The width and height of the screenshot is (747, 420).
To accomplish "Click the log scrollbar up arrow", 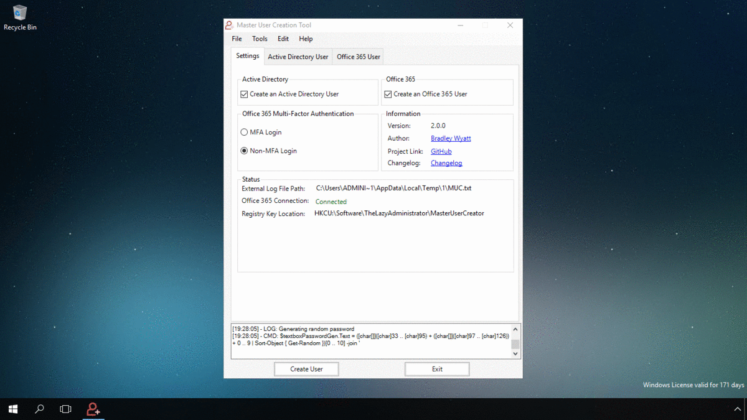I will click(515, 329).
